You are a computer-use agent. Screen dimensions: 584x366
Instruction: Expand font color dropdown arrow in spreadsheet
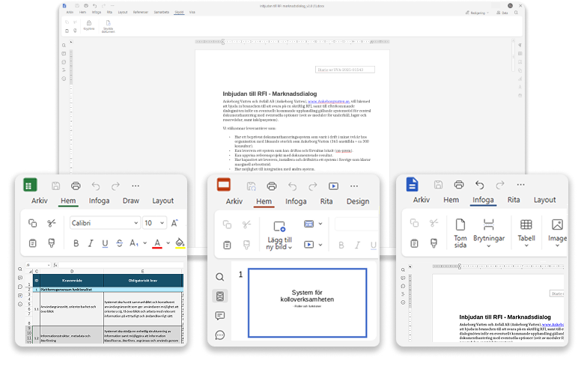(x=168, y=243)
